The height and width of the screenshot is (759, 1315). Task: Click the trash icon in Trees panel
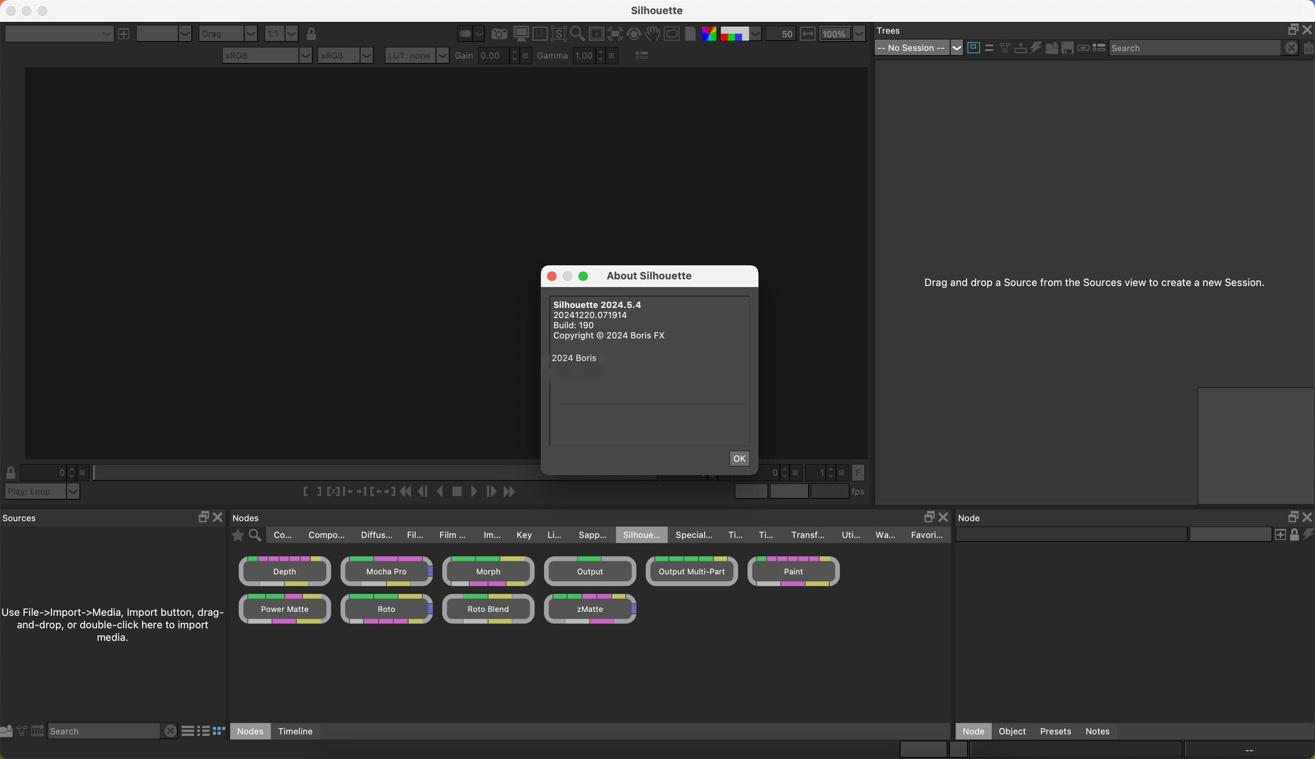point(1308,48)
